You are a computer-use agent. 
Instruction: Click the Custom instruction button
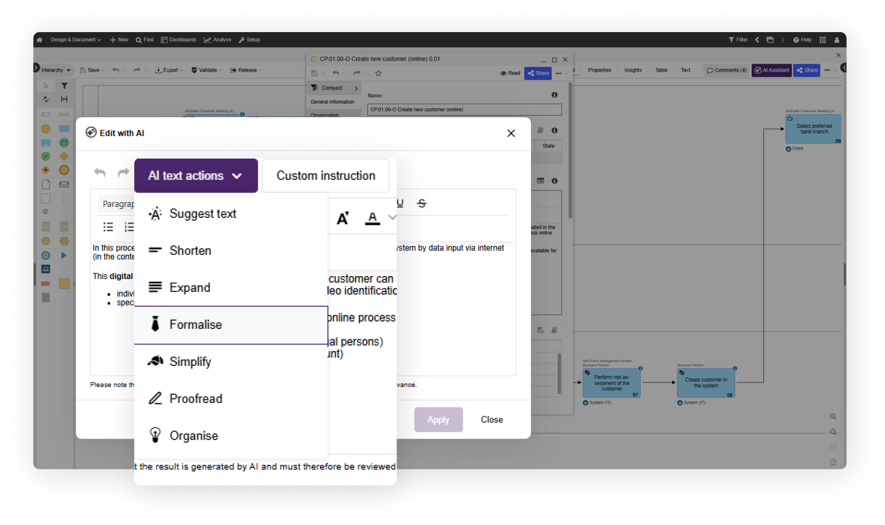tap(326, 176)
